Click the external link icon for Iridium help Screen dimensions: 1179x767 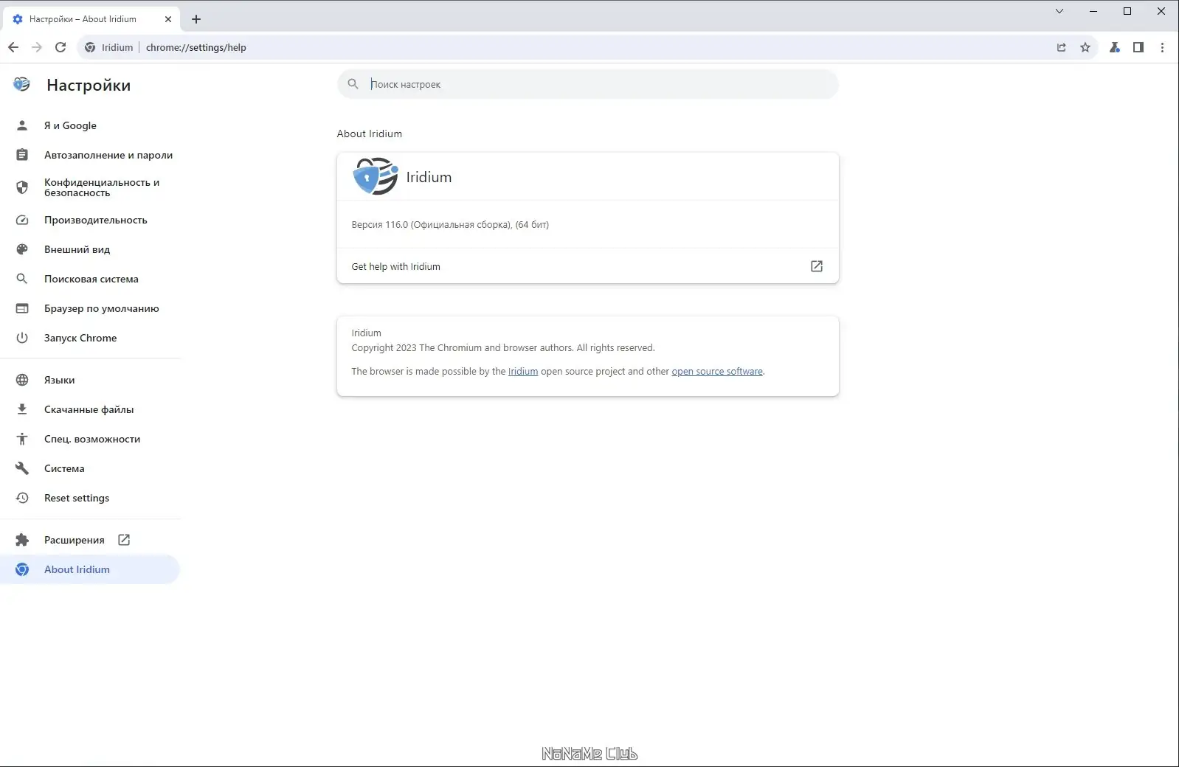817,266
